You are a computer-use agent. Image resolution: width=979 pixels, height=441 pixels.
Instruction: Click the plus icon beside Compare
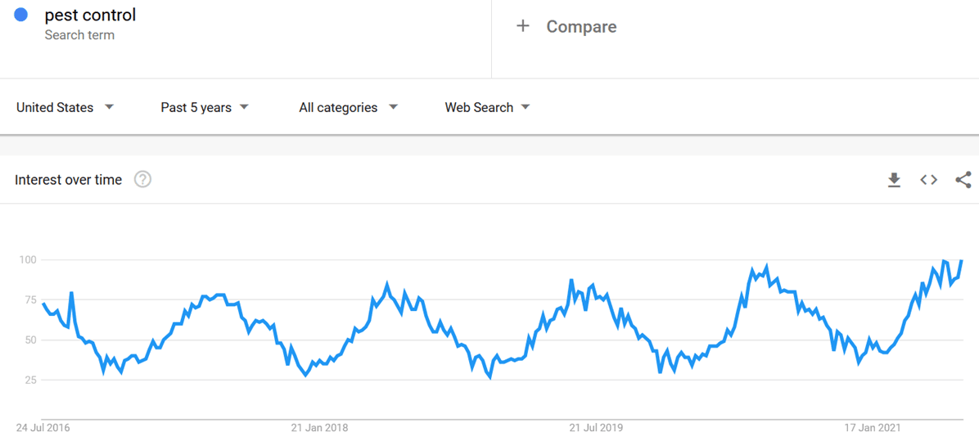click(x=522, y=26)
